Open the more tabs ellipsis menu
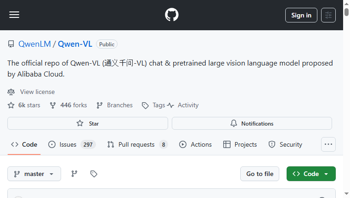Image resolution: width=350 pixels, height=198 pixels. [328, 144]
